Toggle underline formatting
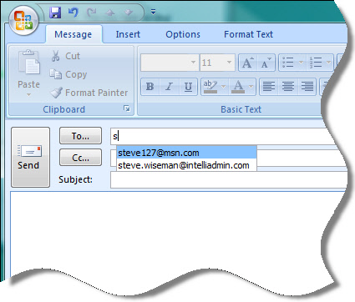 188,87
